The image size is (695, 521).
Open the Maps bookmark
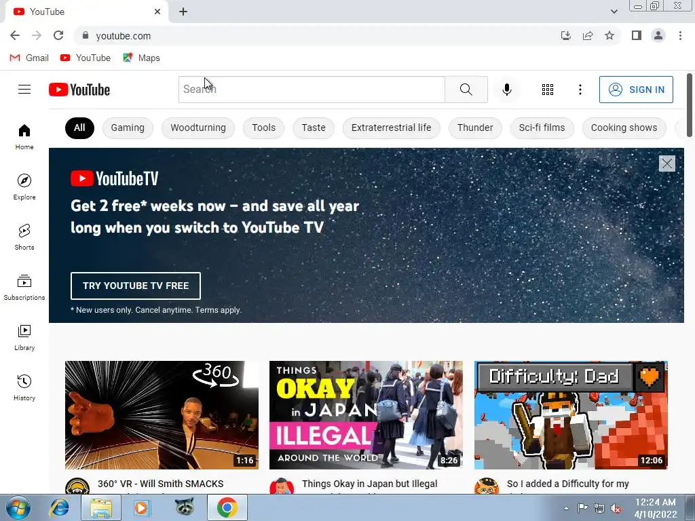[141, 58]
